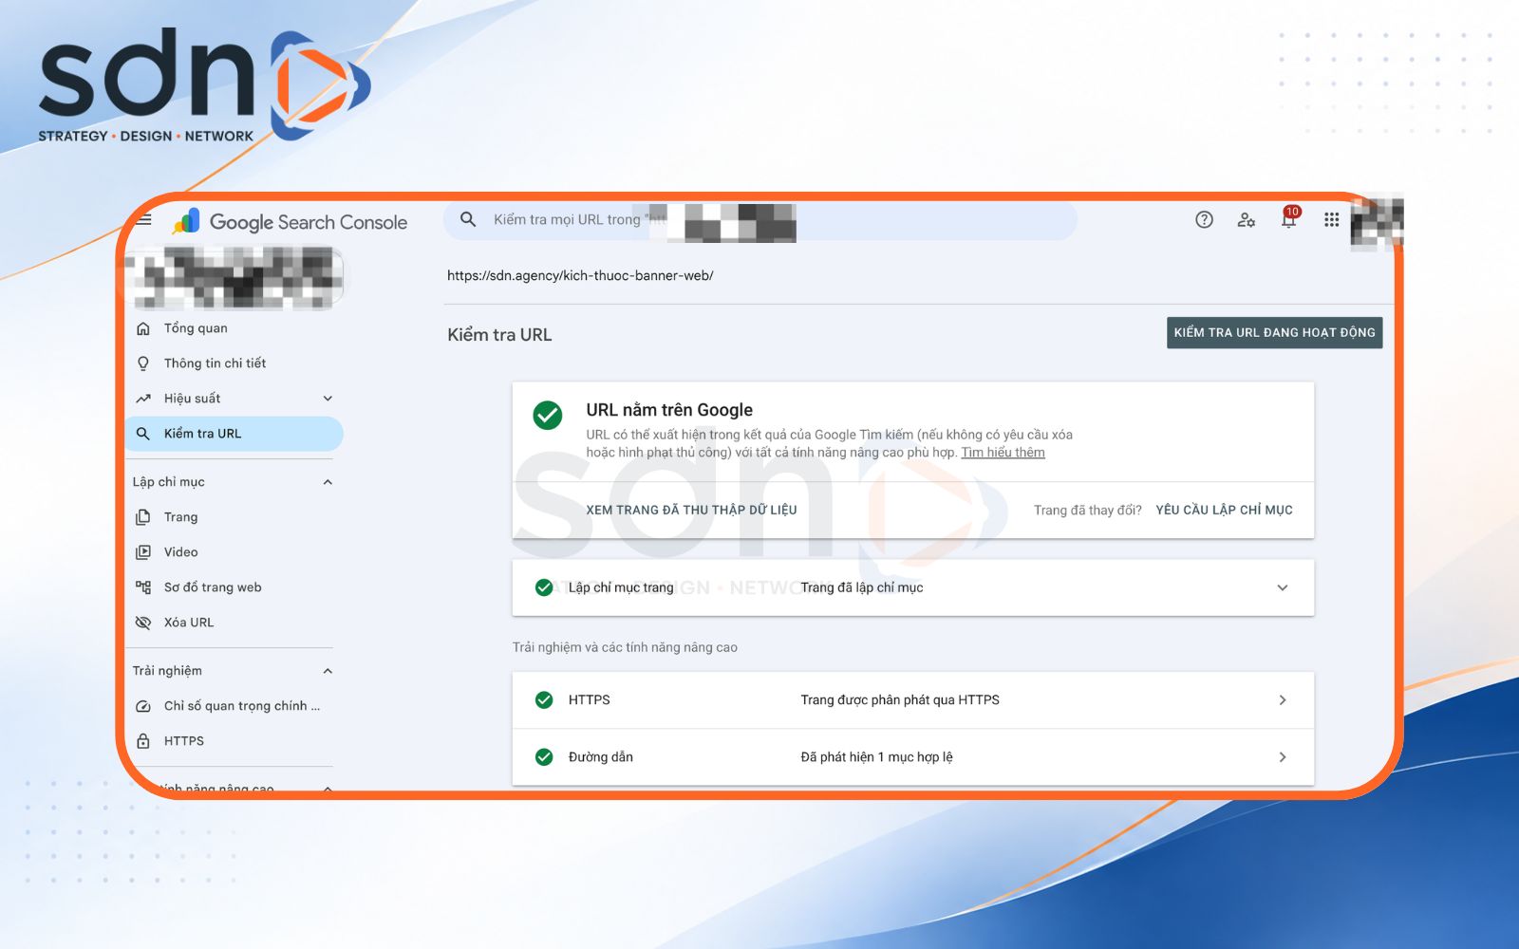The image size is (1519, 949).
Task: Click the text Trang đã thay đổi?
Action: click(1088, 511)
